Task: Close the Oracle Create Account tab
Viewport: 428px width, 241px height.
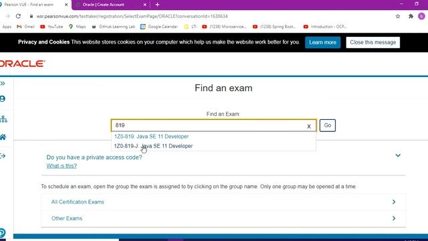Action: [144, 5]
